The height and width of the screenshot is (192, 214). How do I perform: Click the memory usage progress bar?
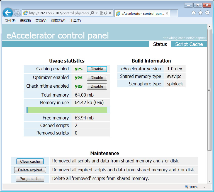pyautogui.click(x=67, y=110)
